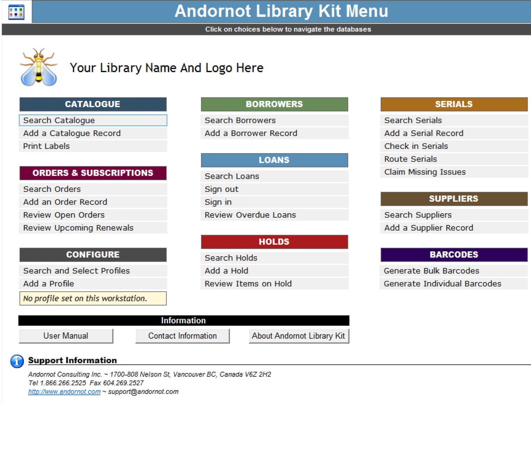Click the SERIALS section header
The width and height of the screenshot is (531, 461).
pyautogui.click(x=454, y=104)
